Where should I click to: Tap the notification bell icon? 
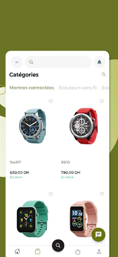99,62
